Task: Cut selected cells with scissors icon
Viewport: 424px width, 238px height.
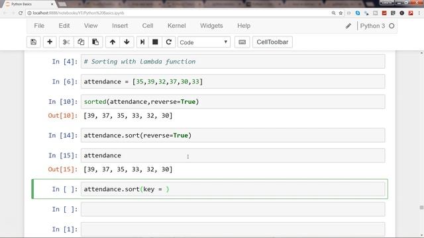Action: (x=66, y=42)
